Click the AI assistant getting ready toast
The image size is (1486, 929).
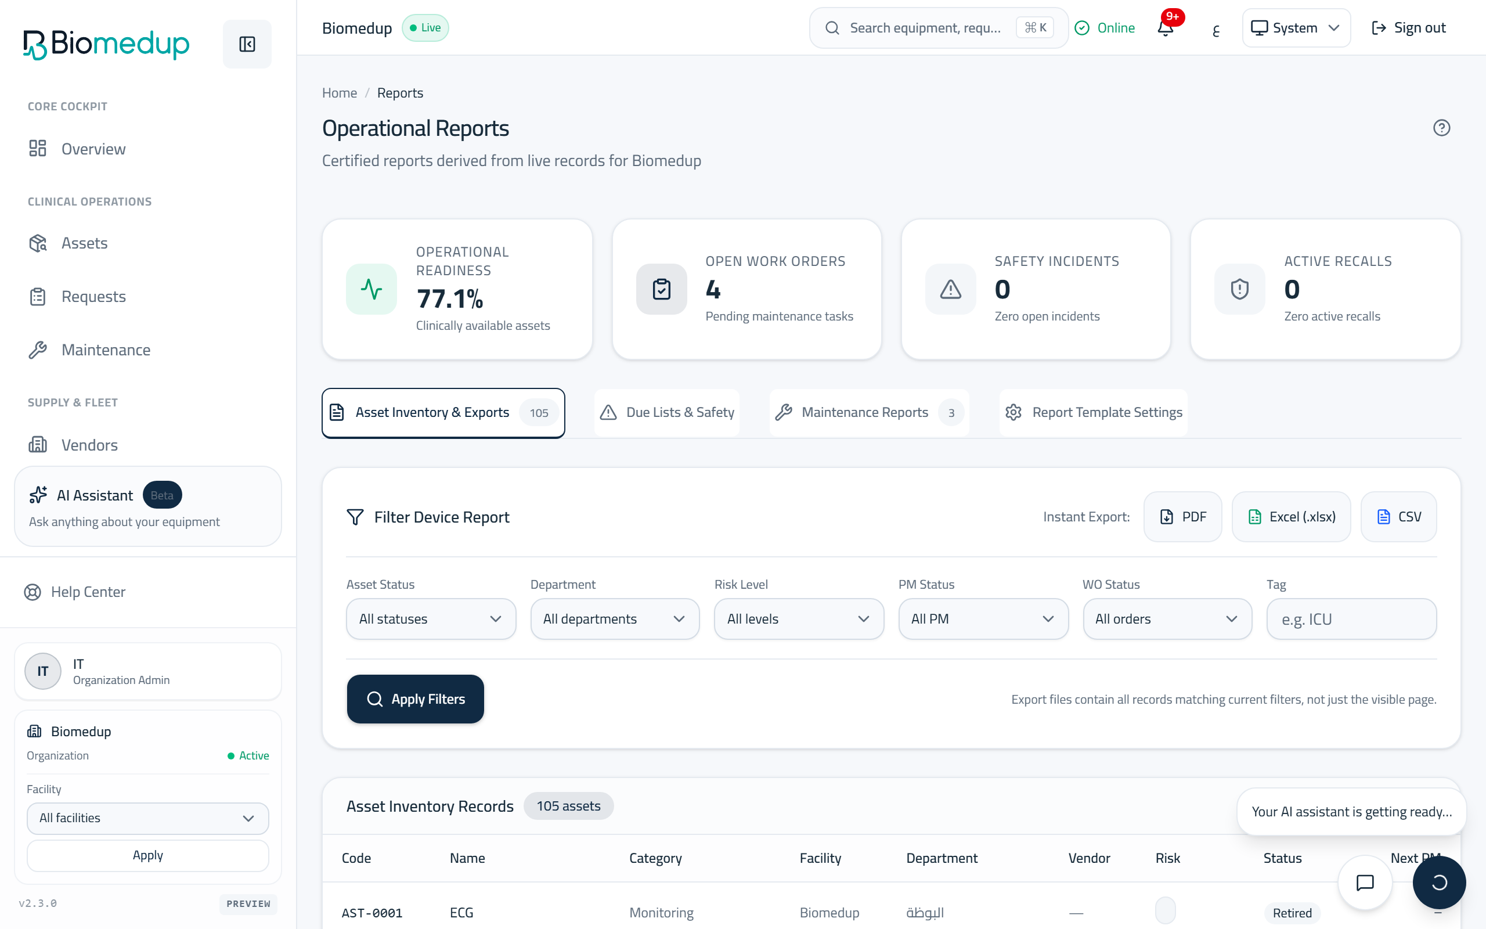point(1351,811)
